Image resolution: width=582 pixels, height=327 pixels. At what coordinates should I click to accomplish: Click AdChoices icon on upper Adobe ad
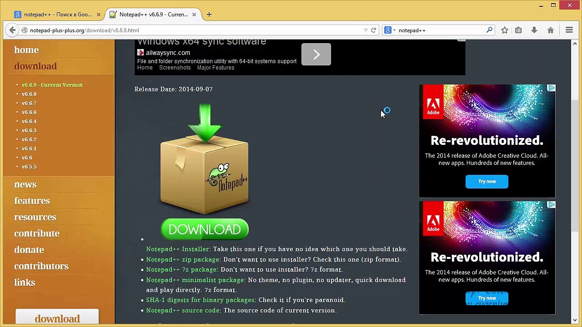[551, 88]
